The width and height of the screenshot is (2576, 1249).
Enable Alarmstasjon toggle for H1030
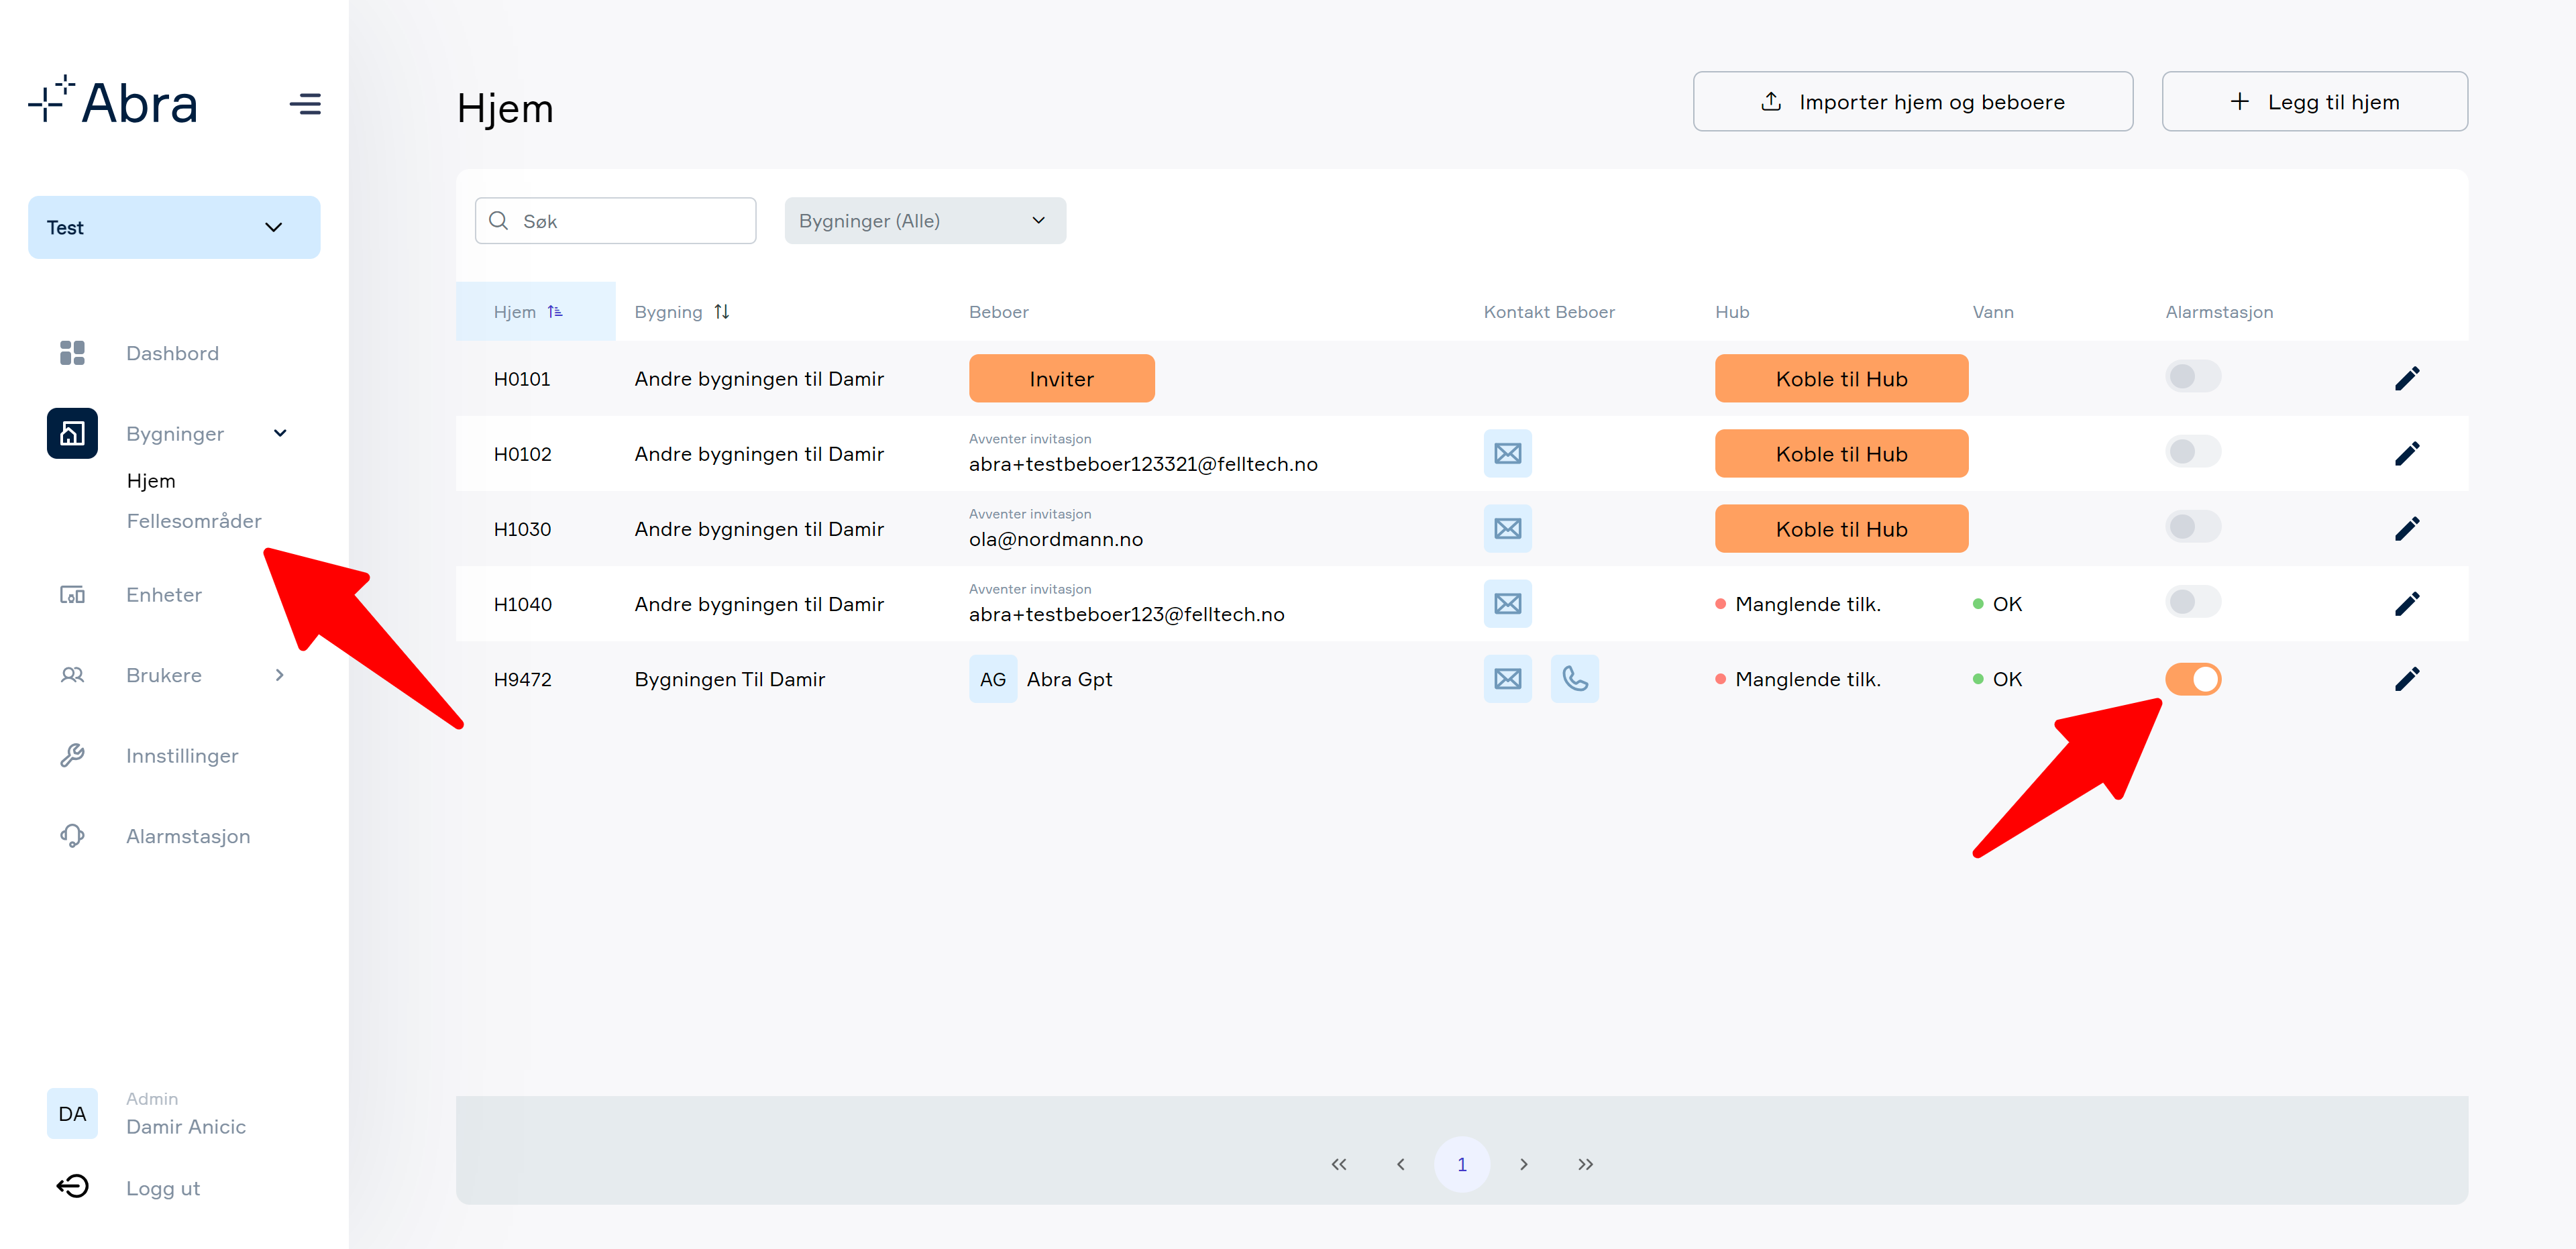(x=2193, y=527)
